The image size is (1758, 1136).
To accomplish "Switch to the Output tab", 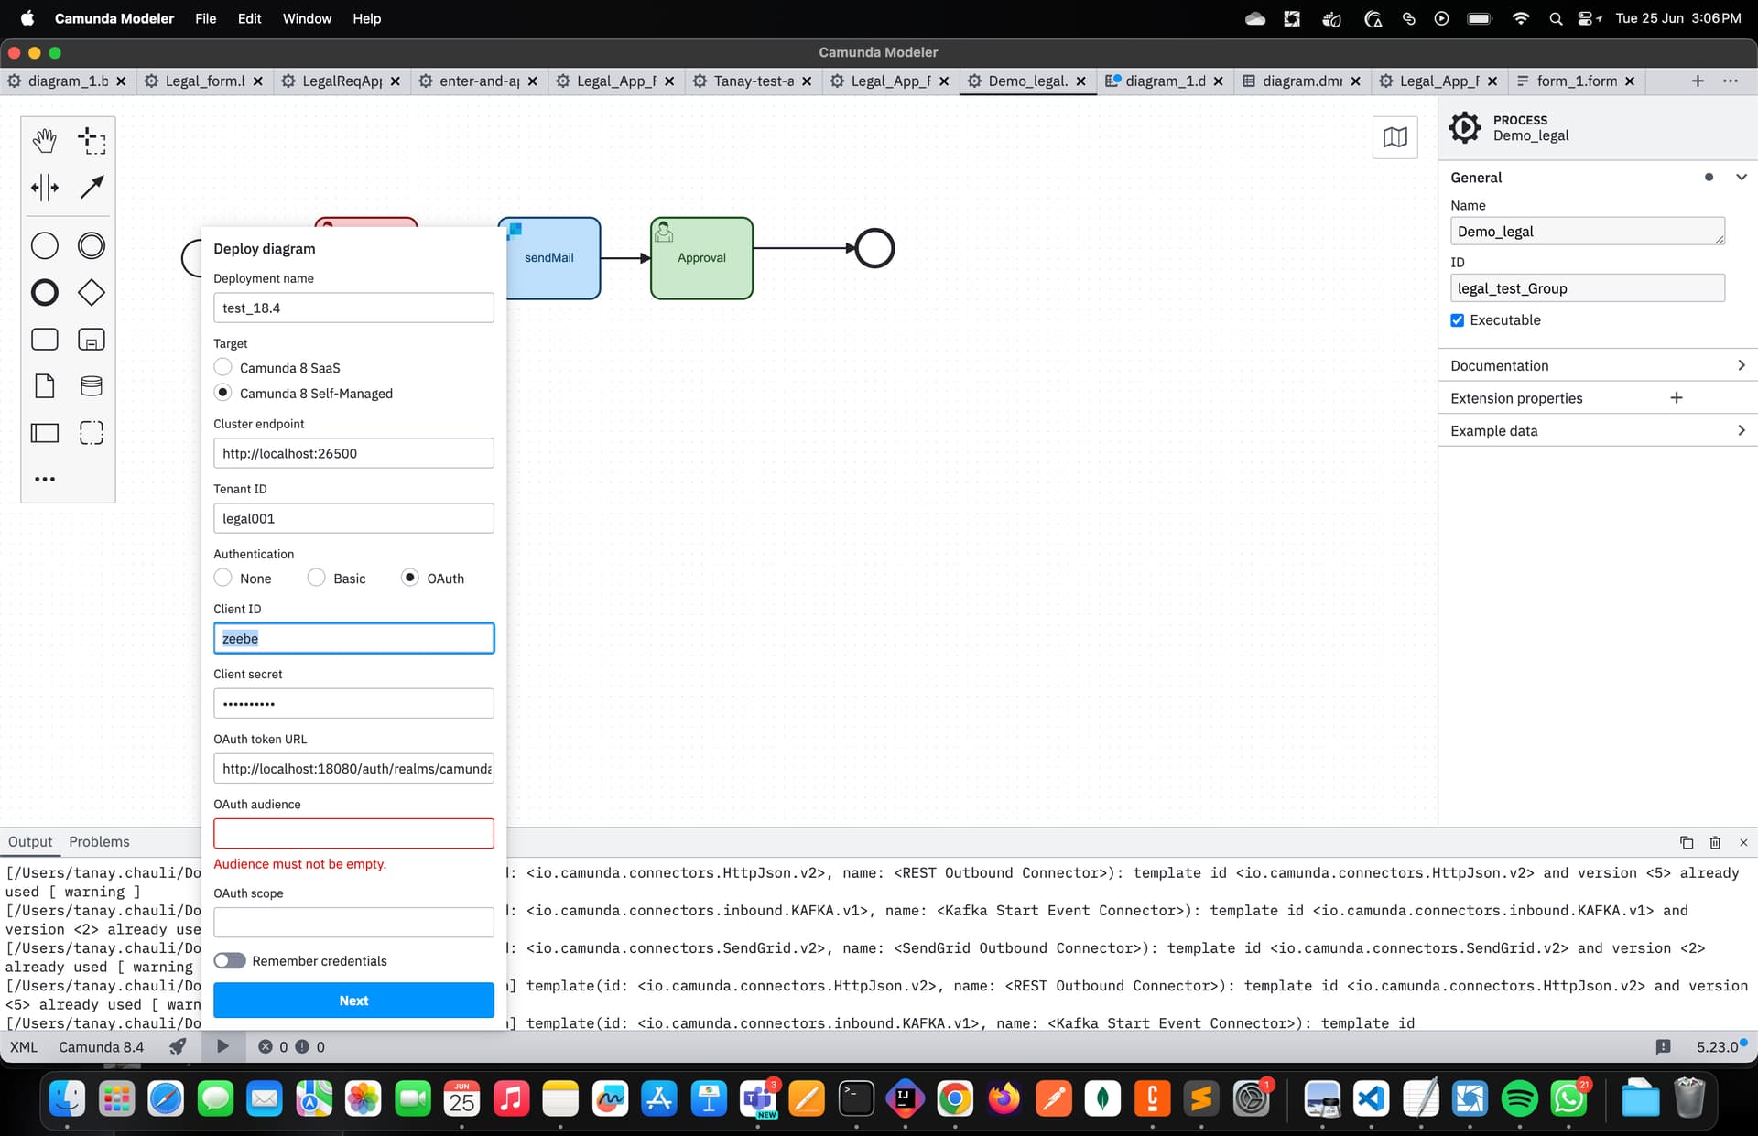I will point(30,841).
